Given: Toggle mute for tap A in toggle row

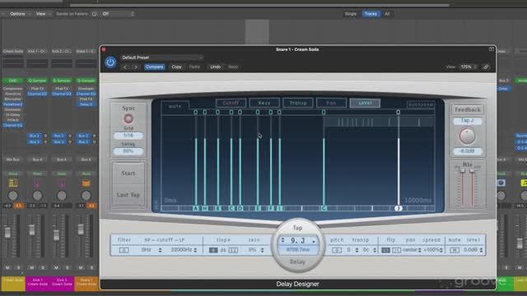Looking at the screenshot, I should 196,112.
